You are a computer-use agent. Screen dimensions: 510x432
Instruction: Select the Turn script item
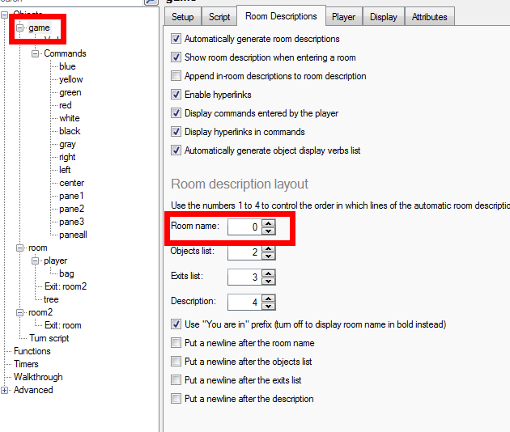[x=49, y=338]
